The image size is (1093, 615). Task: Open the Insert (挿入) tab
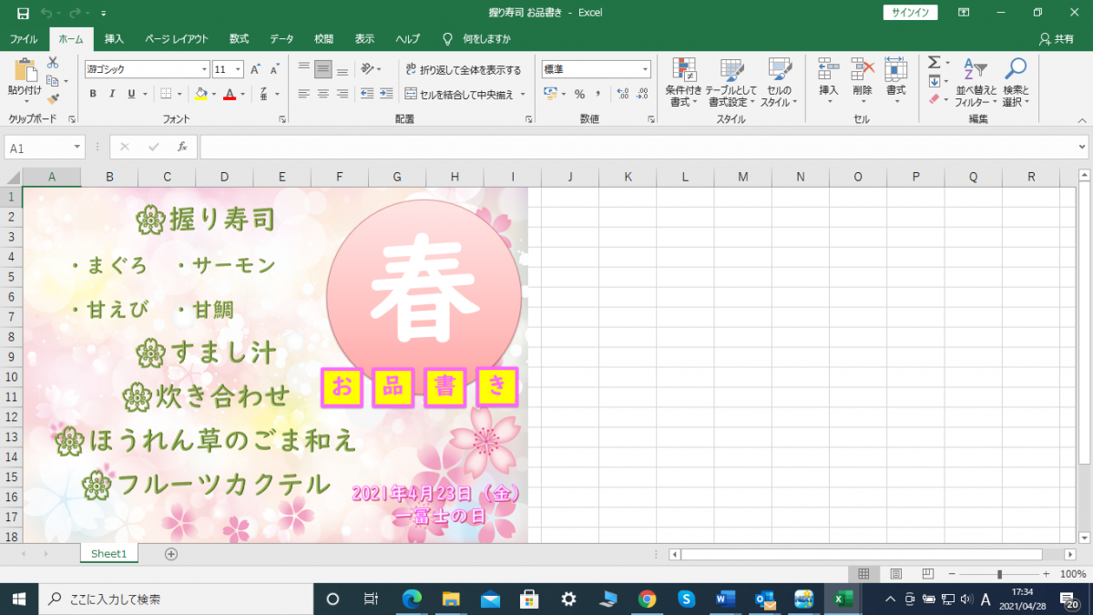[x=114, y=39]
